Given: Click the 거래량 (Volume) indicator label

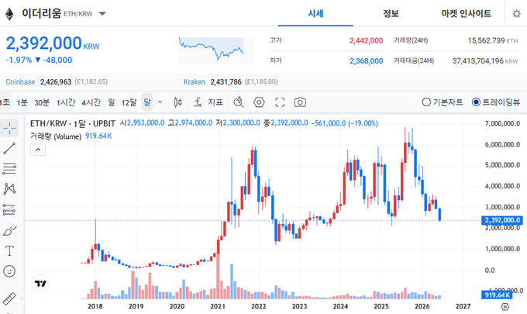Looking at the screenshot, I should pos(56,136).
